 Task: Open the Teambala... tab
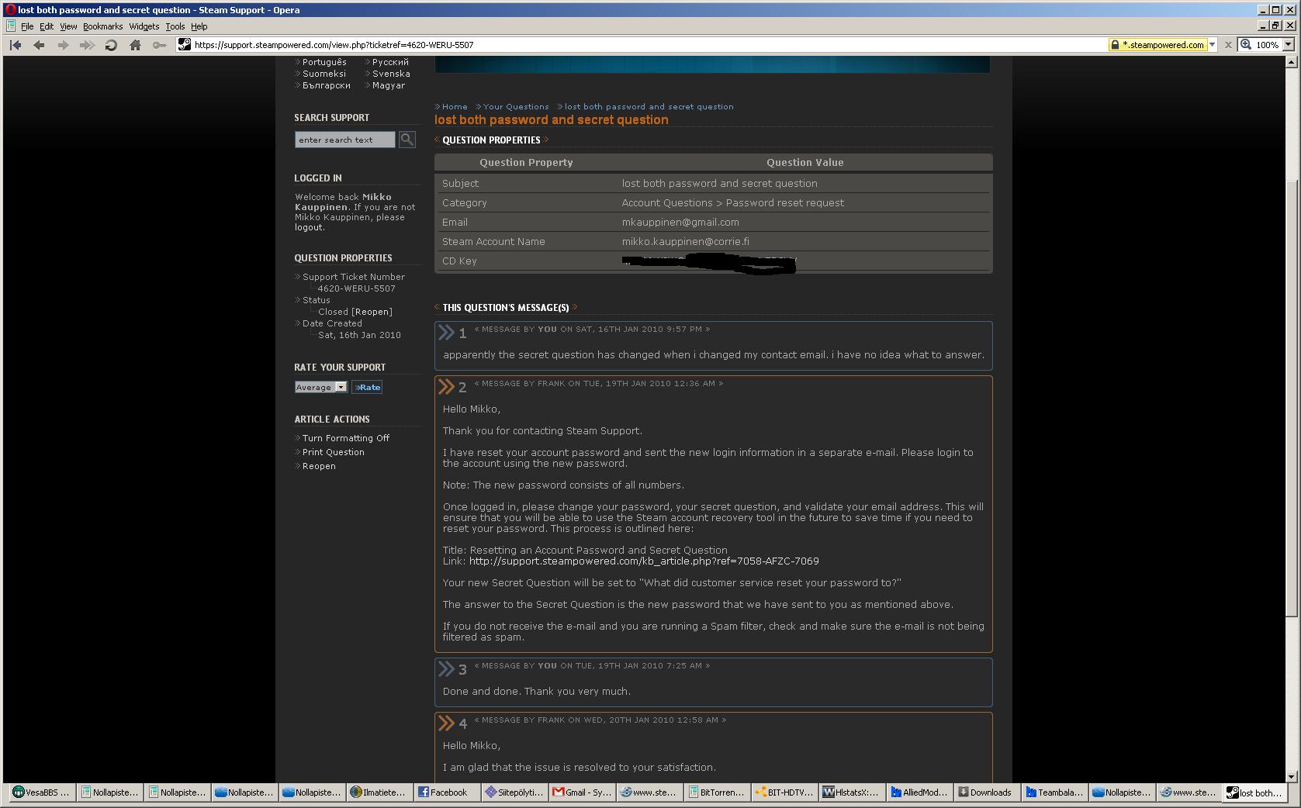coord(1054,792)
